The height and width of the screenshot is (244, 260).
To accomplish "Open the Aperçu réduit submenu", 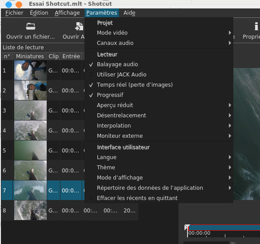I will point(159,105).
